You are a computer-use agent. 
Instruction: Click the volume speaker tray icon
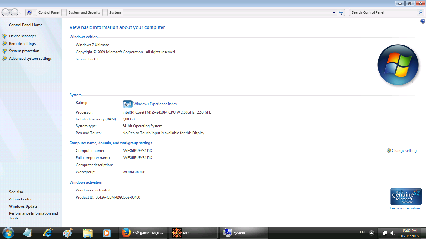point(392,233)
